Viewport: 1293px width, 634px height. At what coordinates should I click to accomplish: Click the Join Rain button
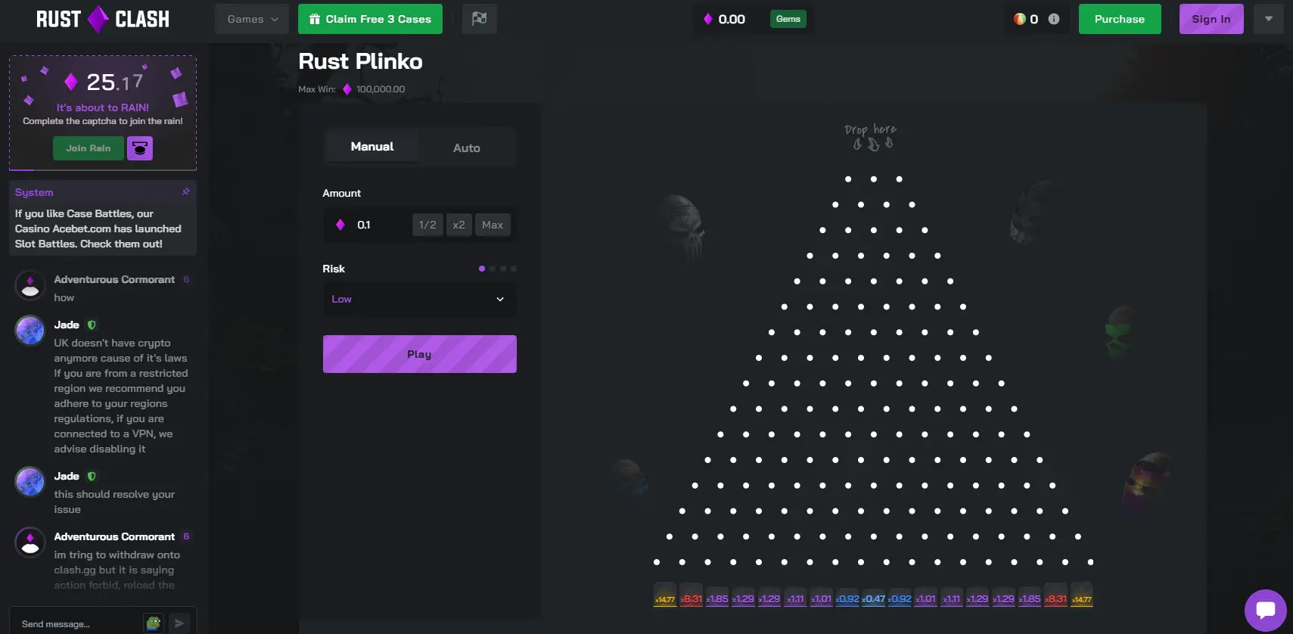(x=89, y=148)
